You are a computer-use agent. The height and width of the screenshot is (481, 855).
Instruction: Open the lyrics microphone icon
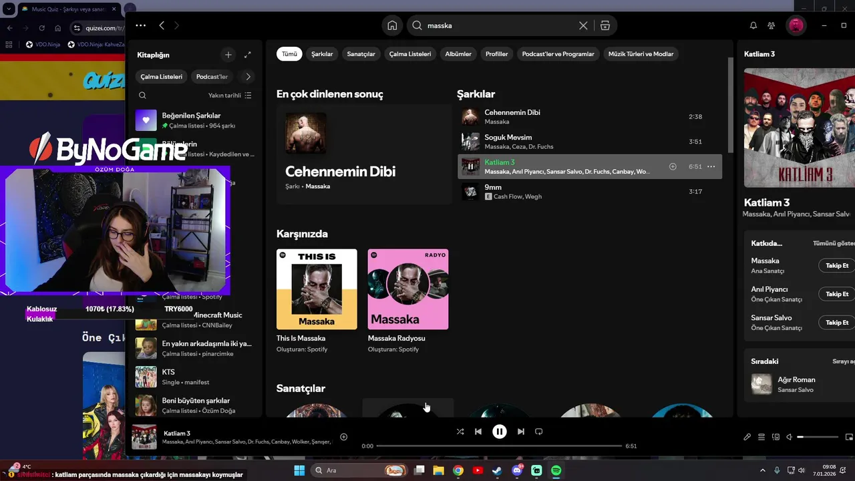[x=747, y=437]
